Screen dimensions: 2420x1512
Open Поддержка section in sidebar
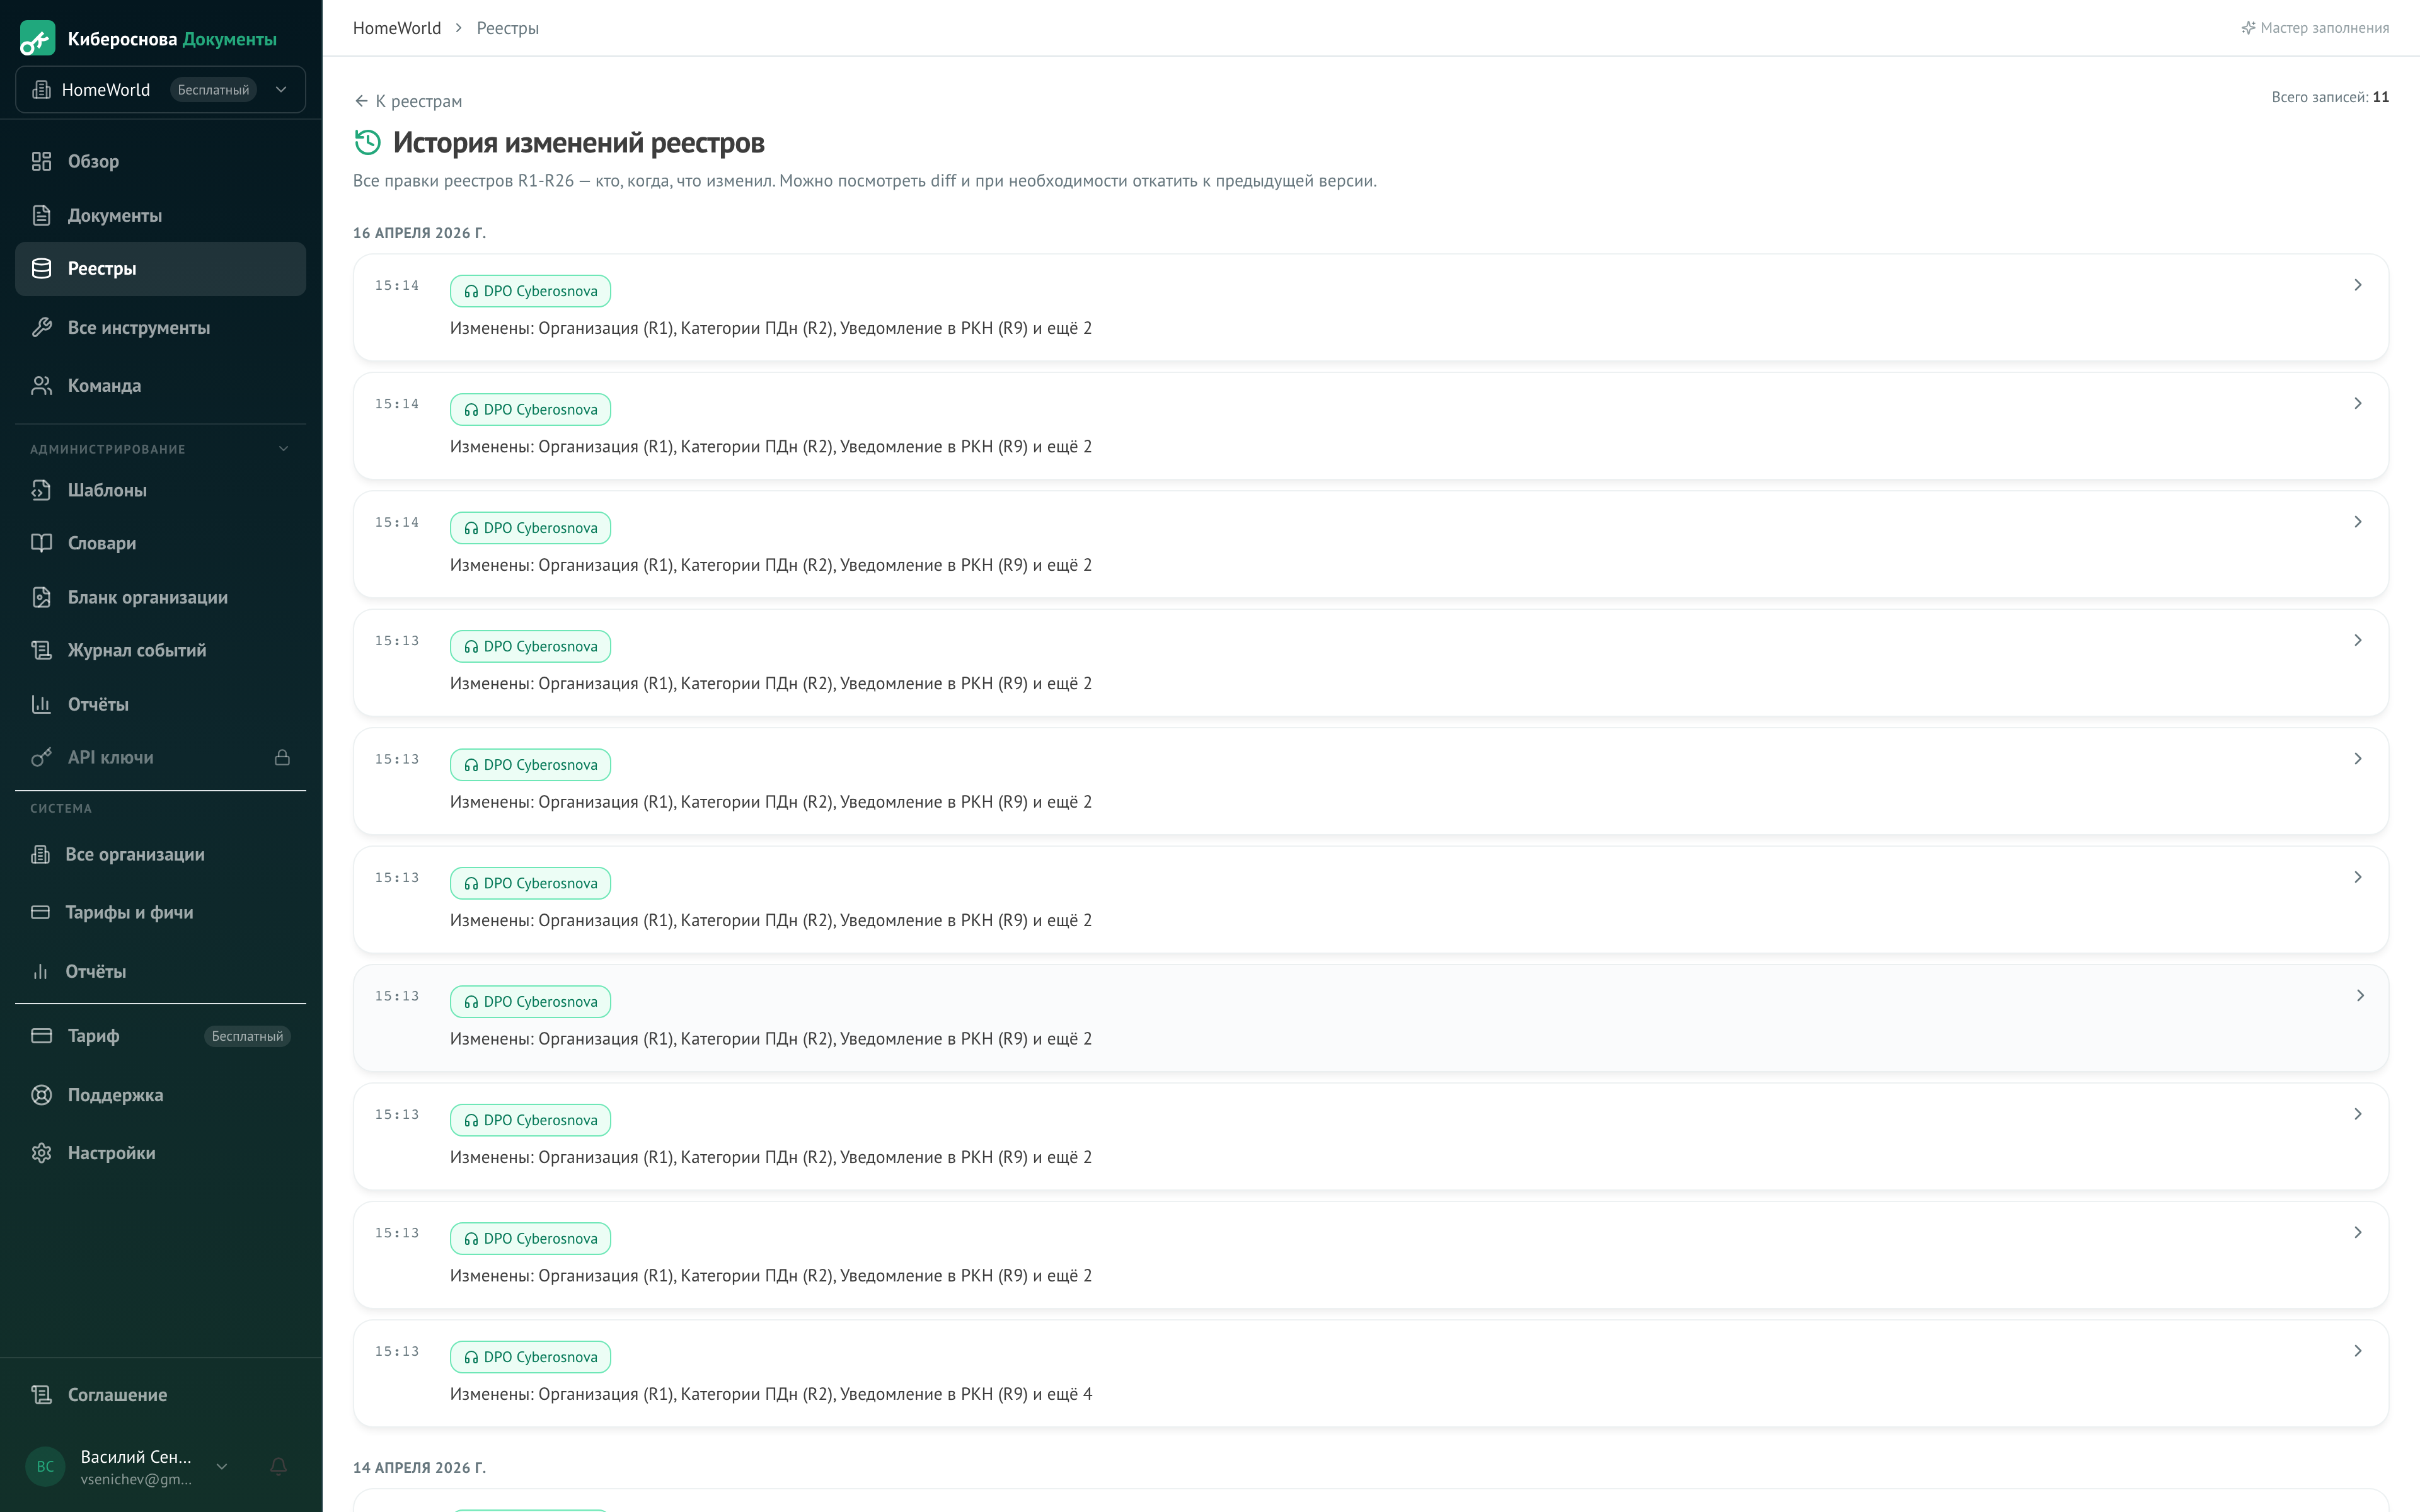click(x=115, y=1095)
